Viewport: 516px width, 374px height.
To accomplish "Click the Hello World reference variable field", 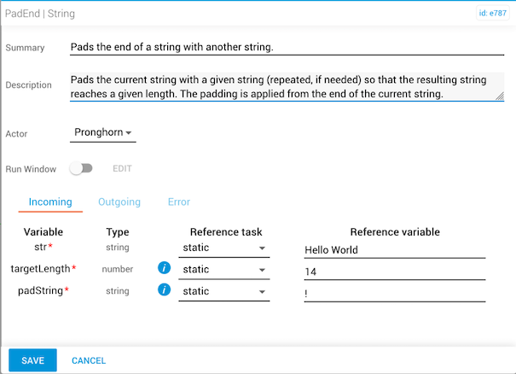I will click(x=394, y=250).
